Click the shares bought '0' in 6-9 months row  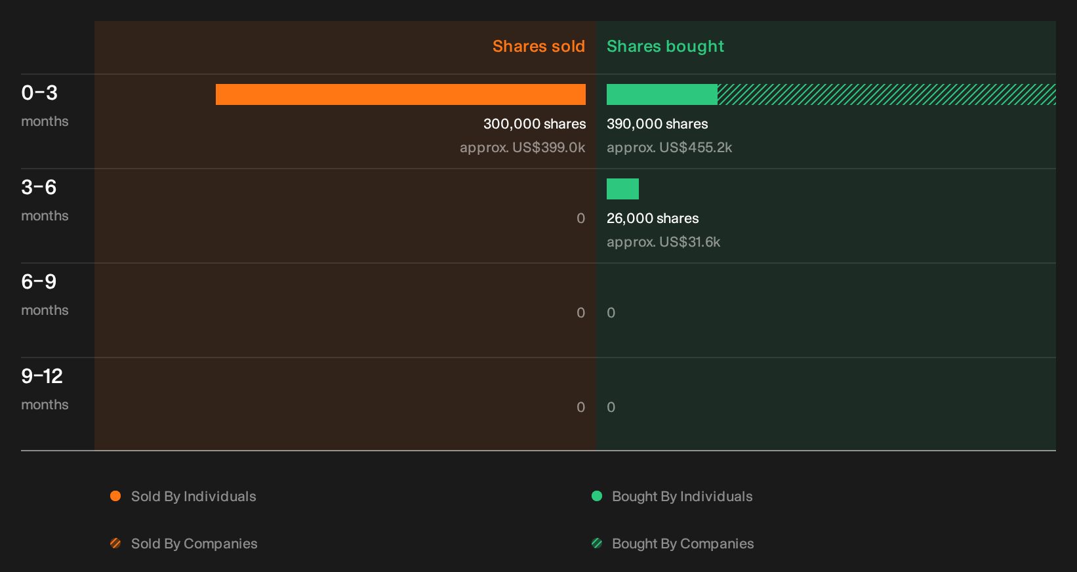pos(611,313)
